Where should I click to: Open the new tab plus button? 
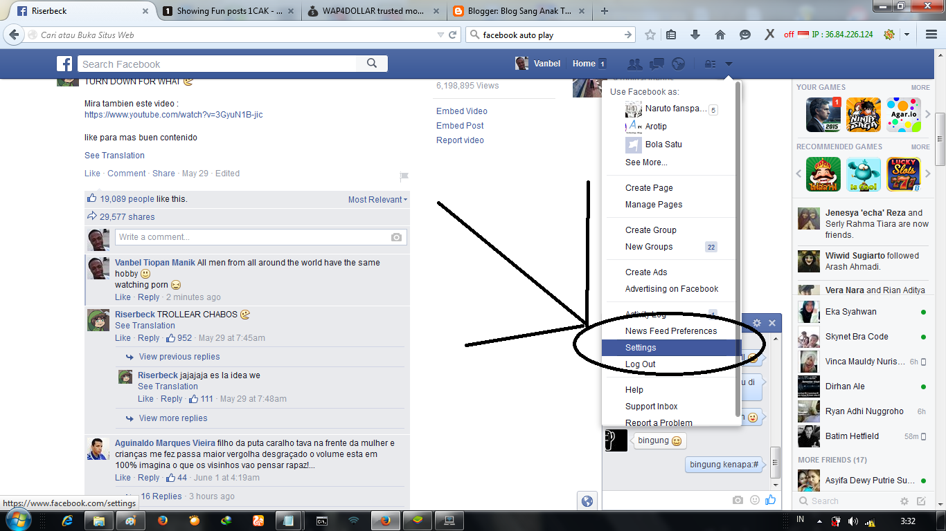pyautogui.click(x=605, y=11)
